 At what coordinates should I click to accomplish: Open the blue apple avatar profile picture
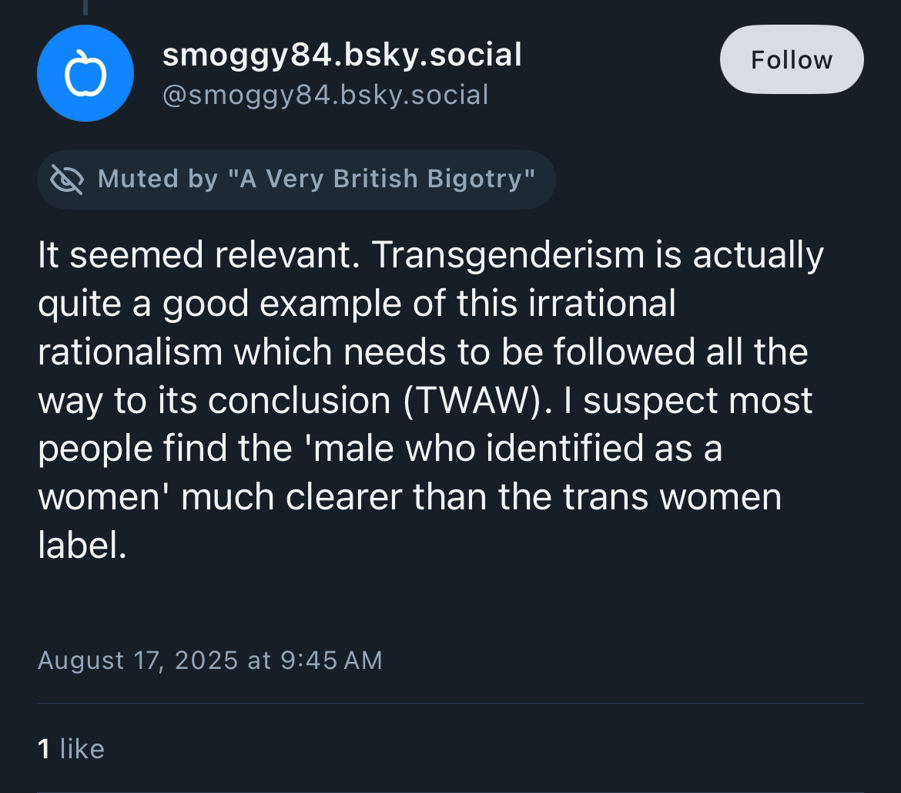pyautogui.click(x=85, y=73)
